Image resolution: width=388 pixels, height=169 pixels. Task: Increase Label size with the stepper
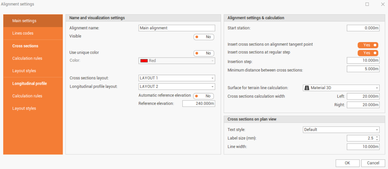click(377, 137)
